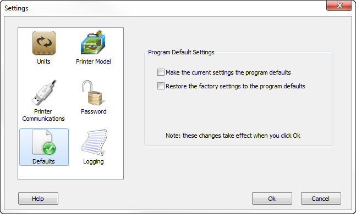The height and width of the screenshot is (214, 356).
Task: Open the Help button
Action: [38, 199]
